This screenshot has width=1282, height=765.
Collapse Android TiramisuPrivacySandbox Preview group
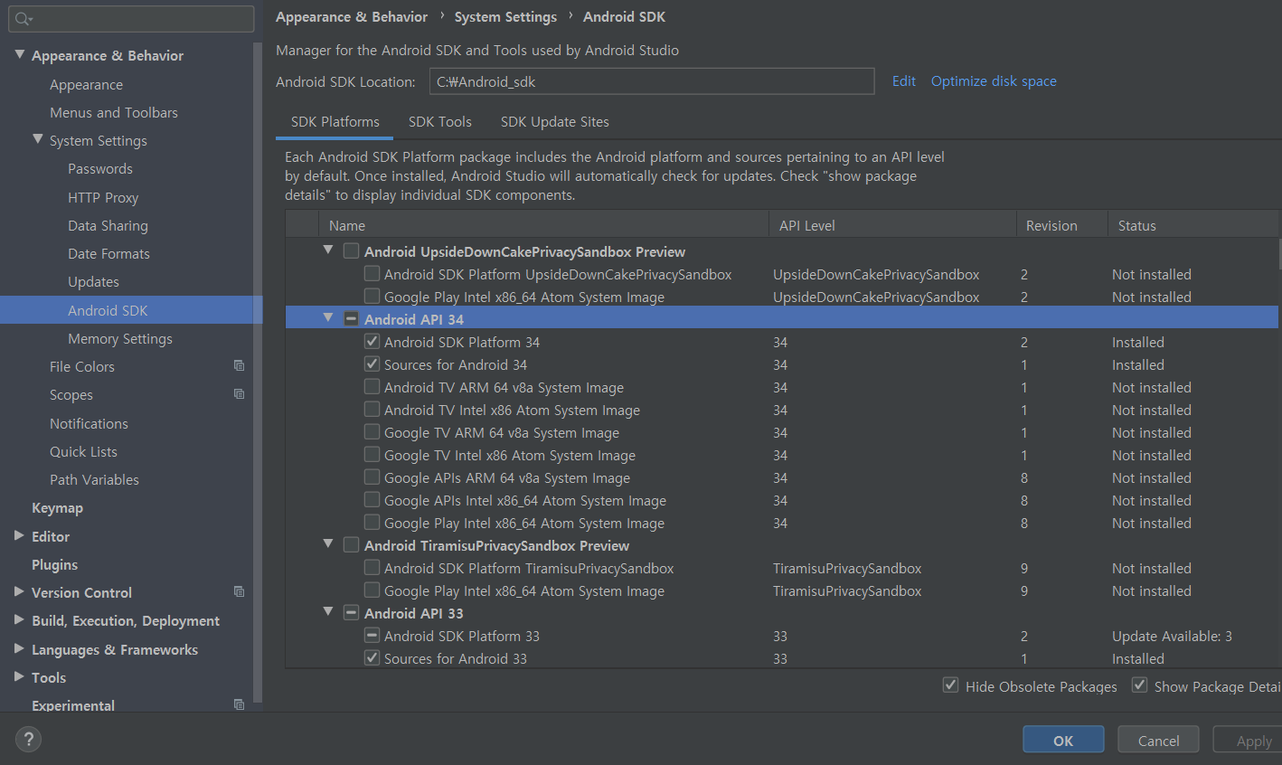point(328,543)
